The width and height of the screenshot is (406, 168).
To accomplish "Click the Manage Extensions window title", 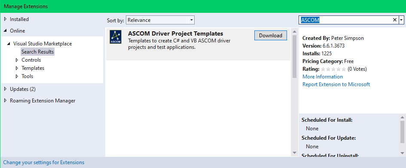I will 26,6.
